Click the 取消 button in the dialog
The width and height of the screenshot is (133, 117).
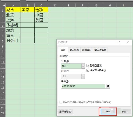pyautogui.click(x=124, y=112)
